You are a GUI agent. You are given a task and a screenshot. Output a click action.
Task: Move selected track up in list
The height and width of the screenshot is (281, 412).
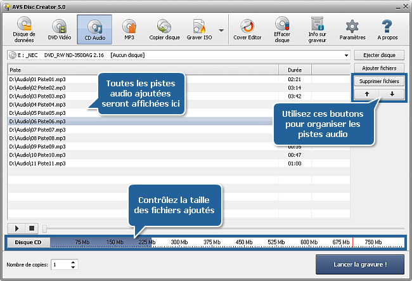click(366, 93)
